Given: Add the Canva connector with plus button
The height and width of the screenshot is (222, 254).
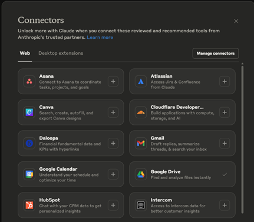Looking at the screenshot, I should pyautogui.click(x=113, y=112).
